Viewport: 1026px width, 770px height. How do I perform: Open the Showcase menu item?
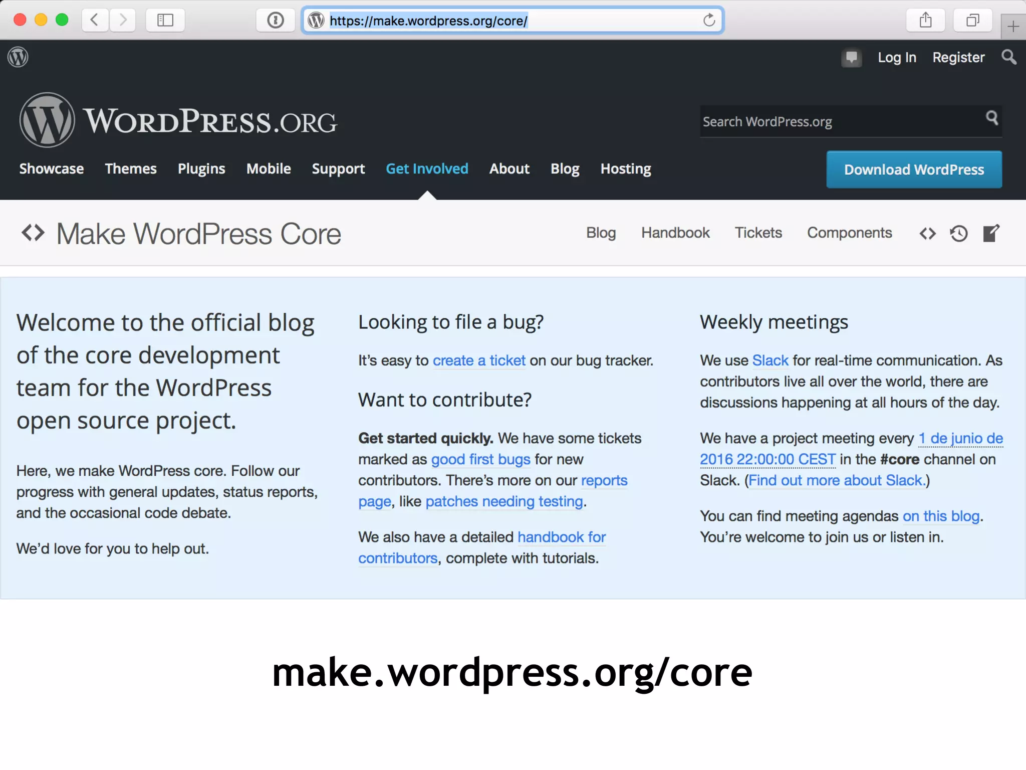[x=52, y=169]
